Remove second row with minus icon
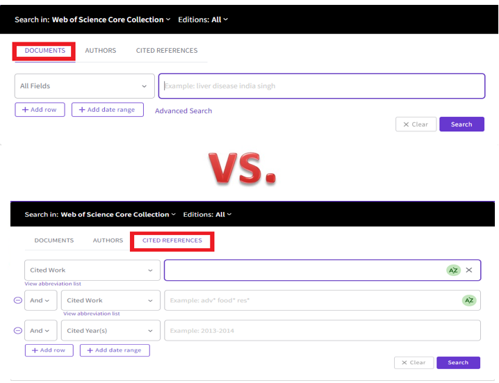Image resolution: width=499 pixels, height=383 pixels. 18,300
